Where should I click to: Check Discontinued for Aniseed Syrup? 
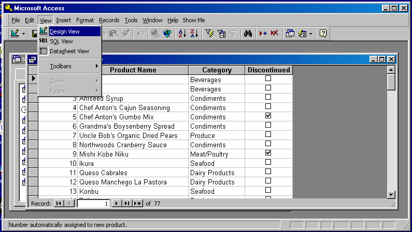[268, 97]
